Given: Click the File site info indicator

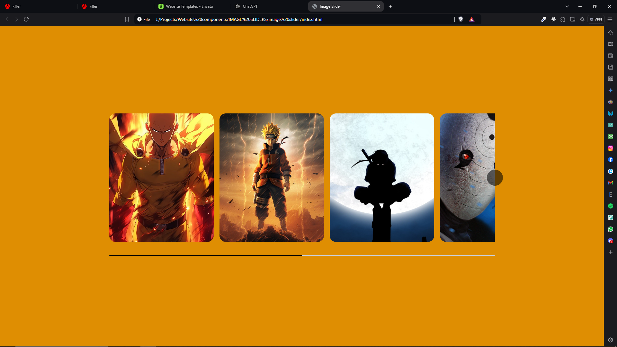Looking at the screenshot, I should click(x=144, y=19).
